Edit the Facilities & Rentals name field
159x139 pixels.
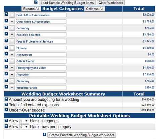click(41, 35)
